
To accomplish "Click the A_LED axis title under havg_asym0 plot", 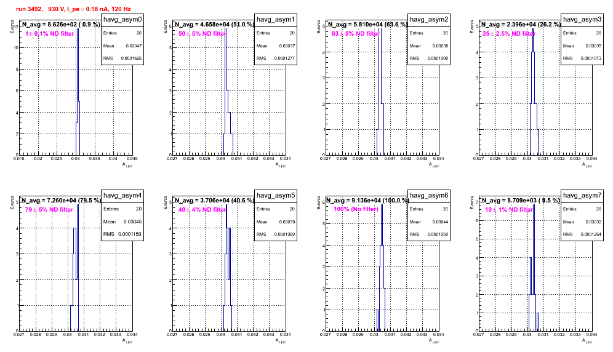I will tap(127, 165).
